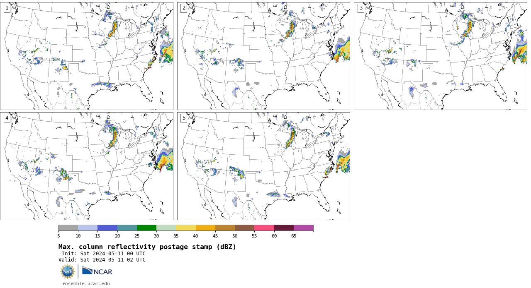Click the colorbar tick label 35
This screenshot has height=288, width=531.
point(176,236)
